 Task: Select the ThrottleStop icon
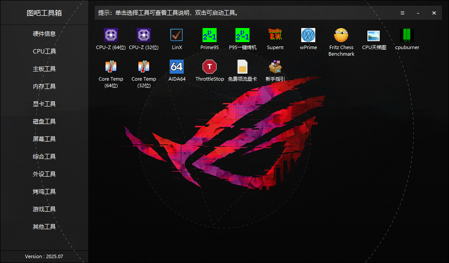210,67
